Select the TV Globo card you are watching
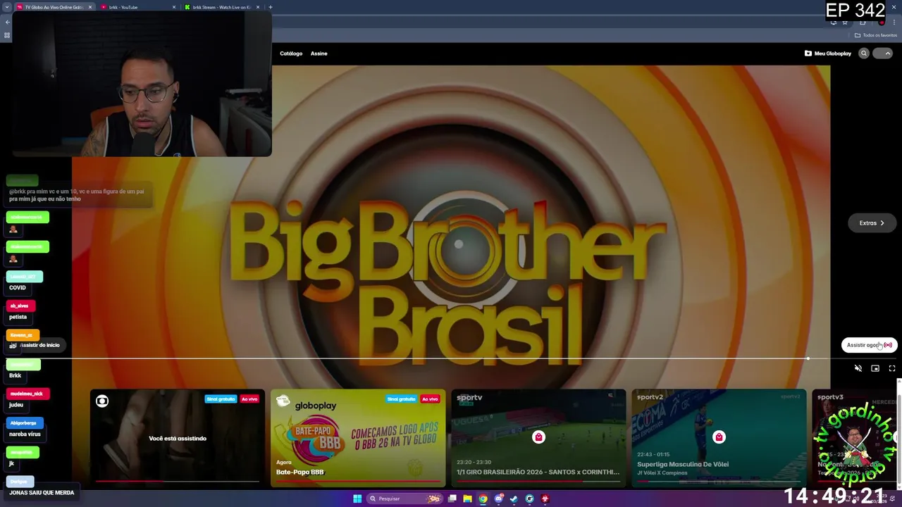 click(x=178, y=438)
